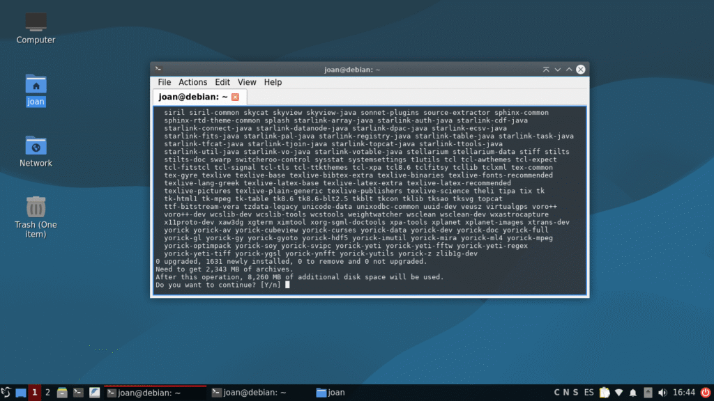Launch terminal from taskbar quicklaunch icon
Screen dimensions: 714x401
point(78,393)
